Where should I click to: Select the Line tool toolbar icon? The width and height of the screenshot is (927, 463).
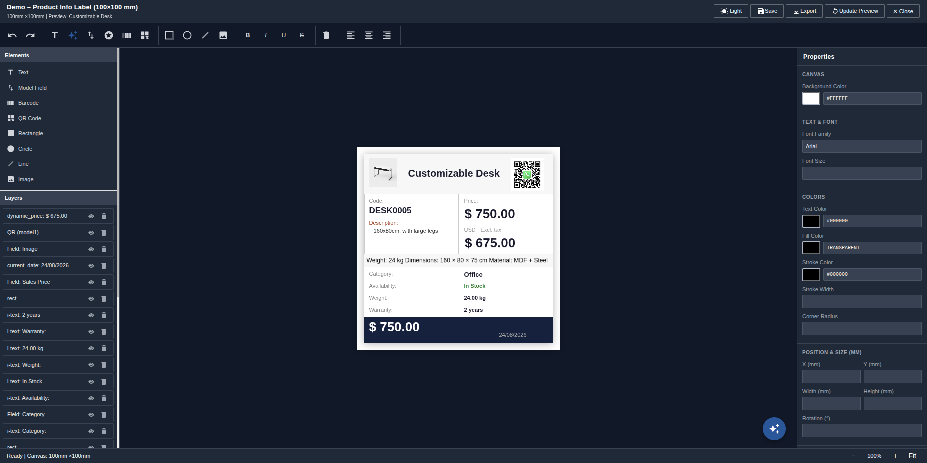[205, 35]
